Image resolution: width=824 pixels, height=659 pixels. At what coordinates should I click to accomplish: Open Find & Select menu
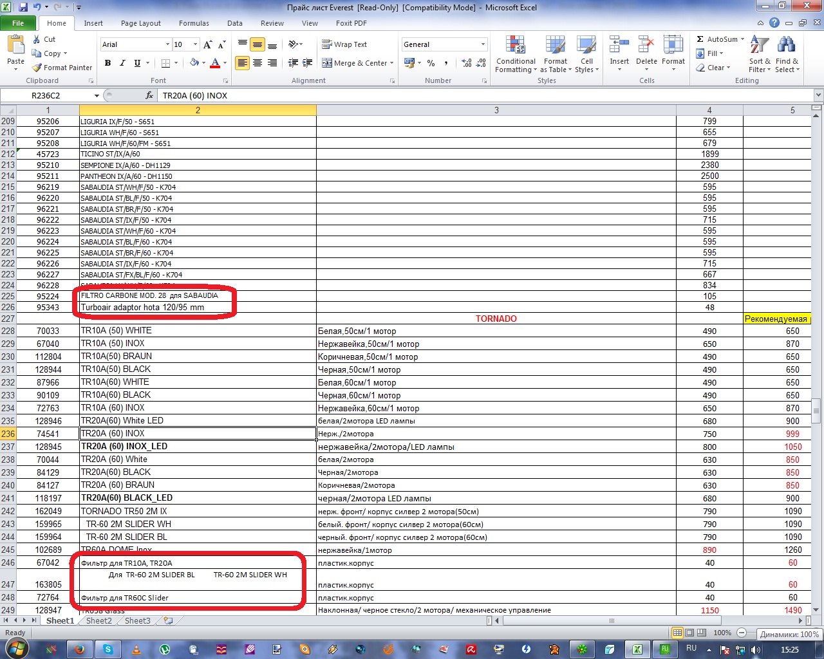click(x=787, y=54)
